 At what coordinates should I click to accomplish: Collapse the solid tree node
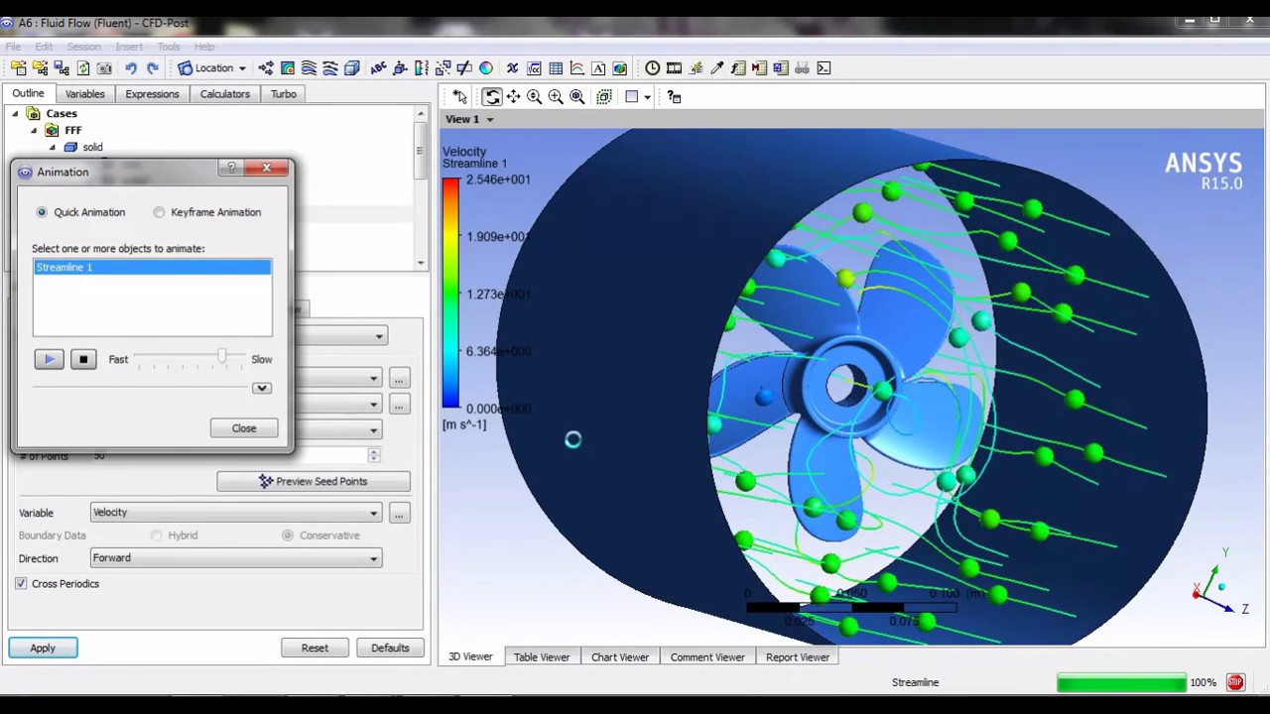(53, 148)
